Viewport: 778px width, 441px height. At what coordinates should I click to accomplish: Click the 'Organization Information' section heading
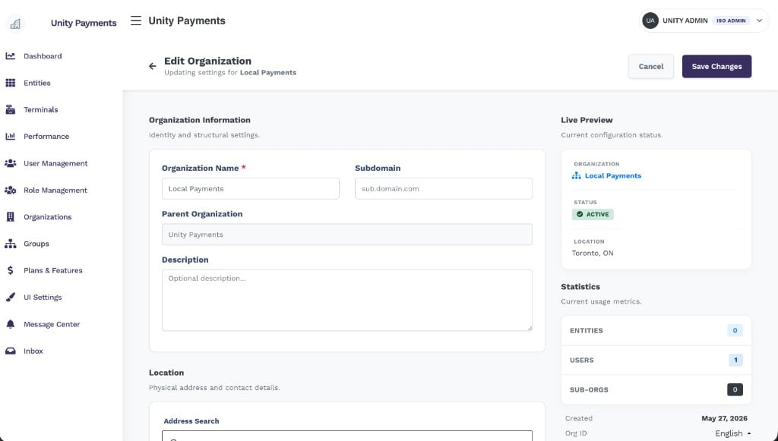200,120
